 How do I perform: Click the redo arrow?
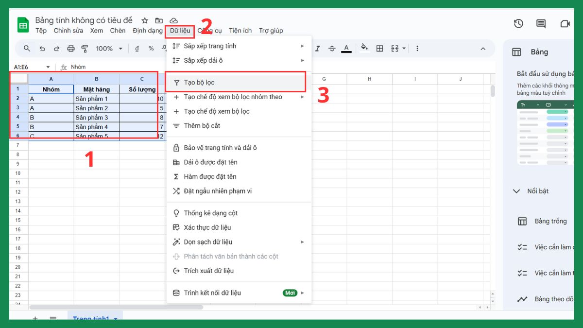[x=56, y=49]
